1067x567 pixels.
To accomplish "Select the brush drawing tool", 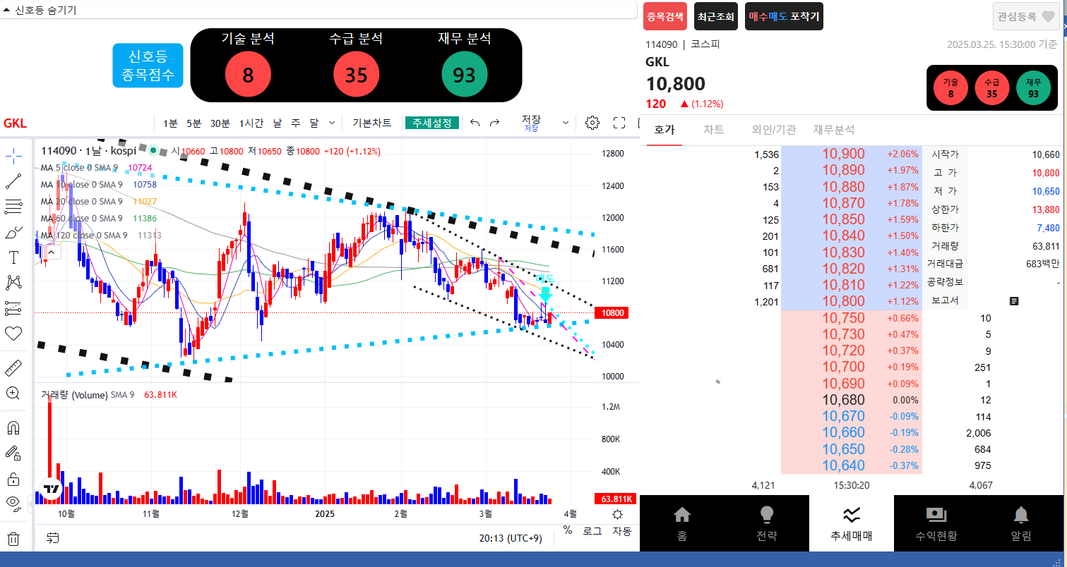I will coord(13,232).
